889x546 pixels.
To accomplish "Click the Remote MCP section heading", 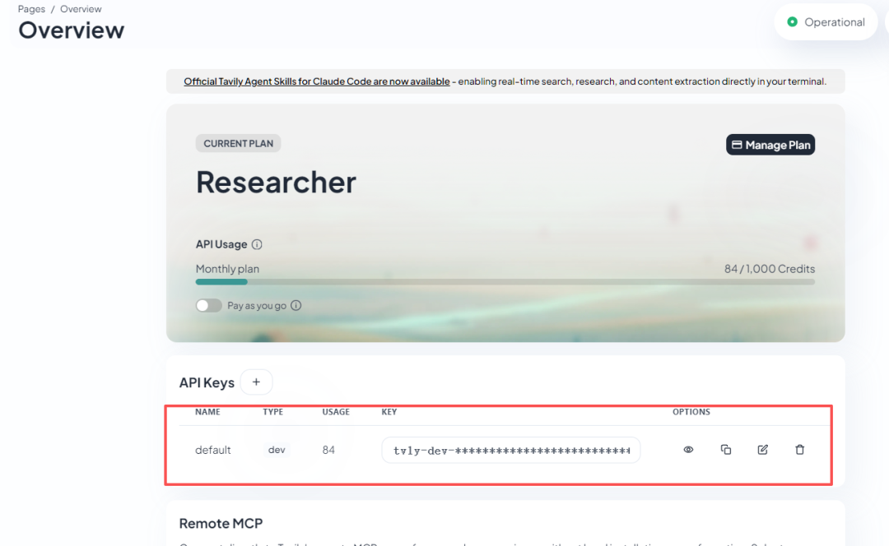I will (221, 523).
